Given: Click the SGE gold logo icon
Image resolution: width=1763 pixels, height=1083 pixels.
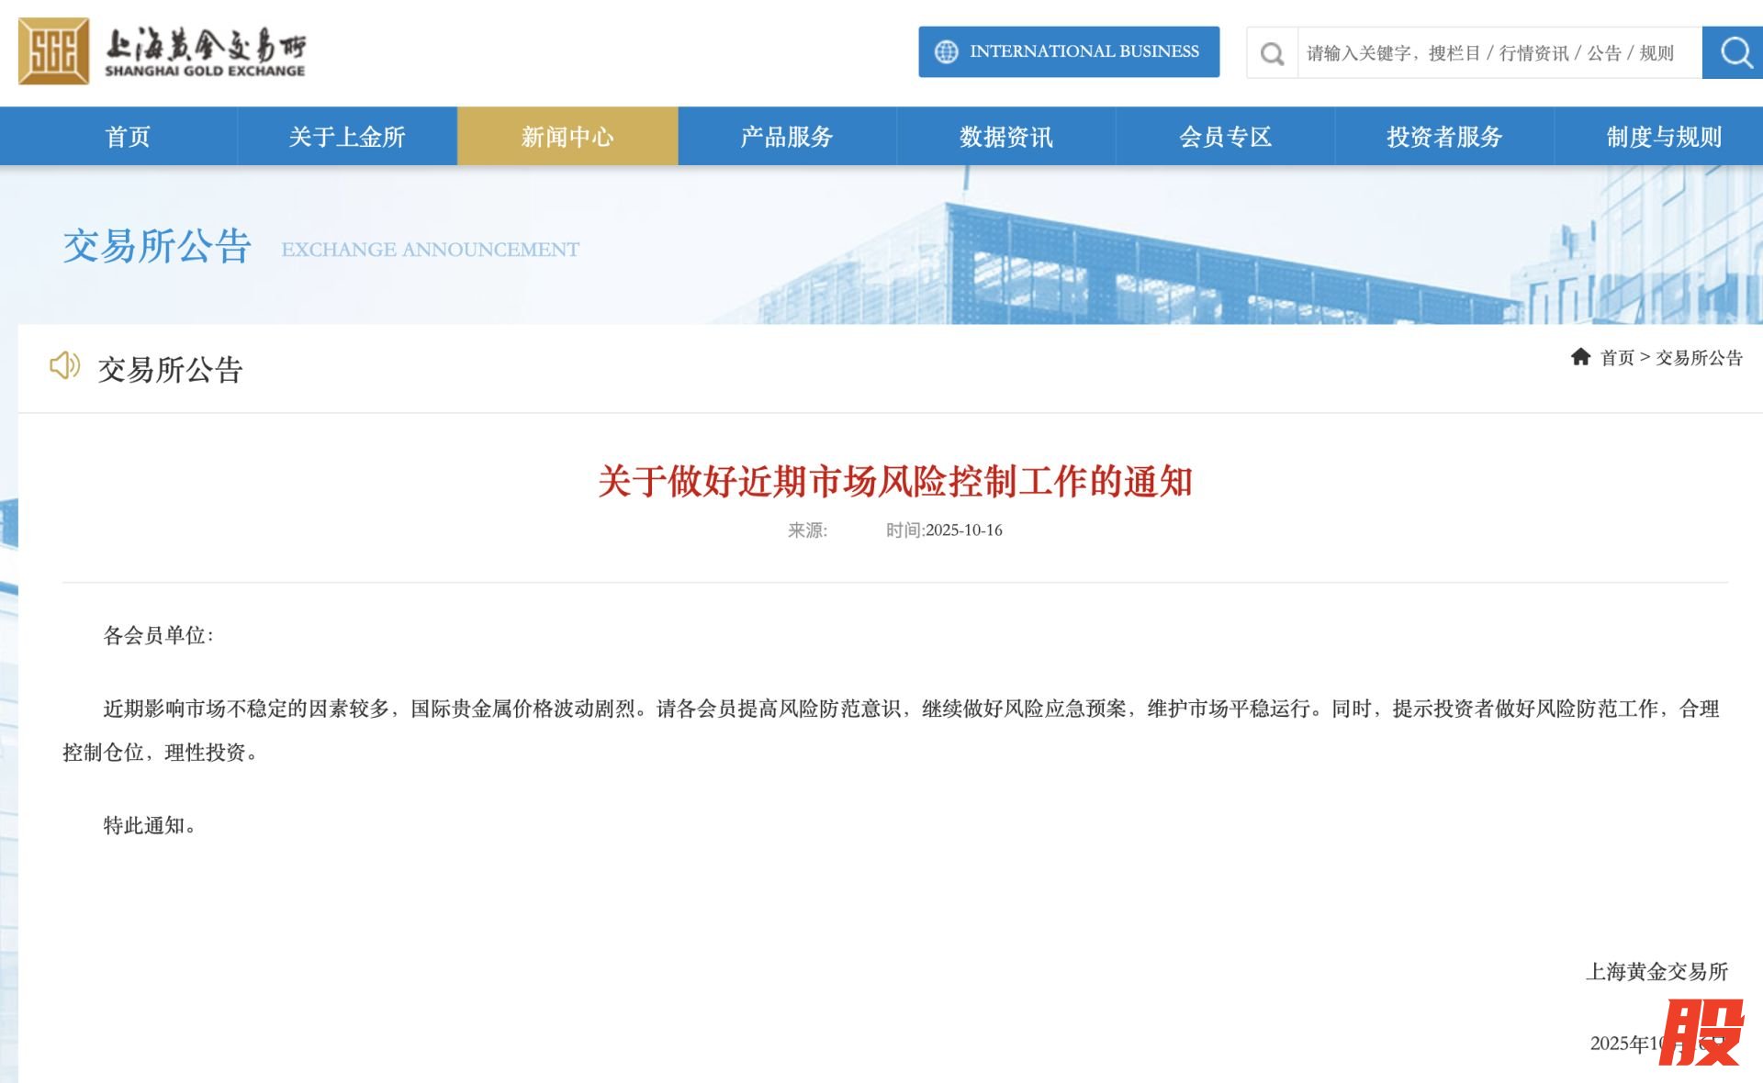Looking at the screenshot, I should (53, 51).
